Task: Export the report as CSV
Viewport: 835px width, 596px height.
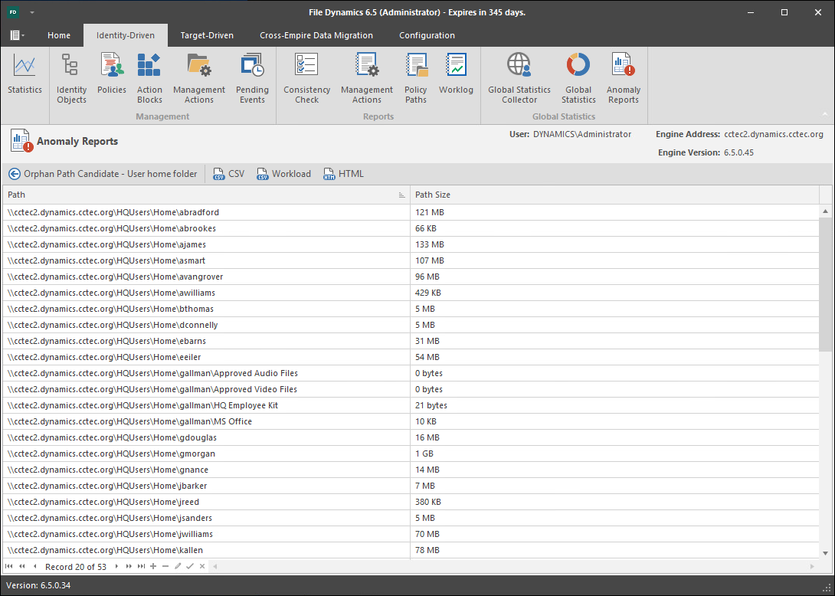Action: pyautogui.click(x=229, y=174)
